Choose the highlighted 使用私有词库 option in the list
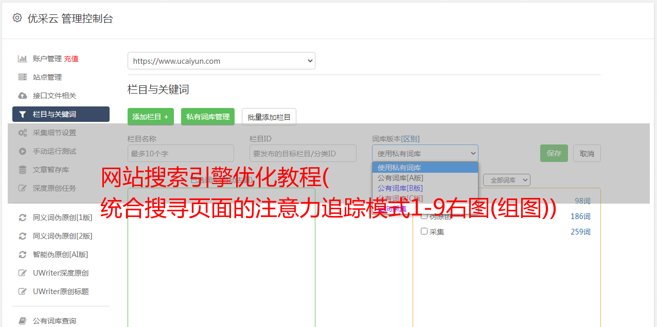Viewport: 657px width, 327px height. click(425, 168)
